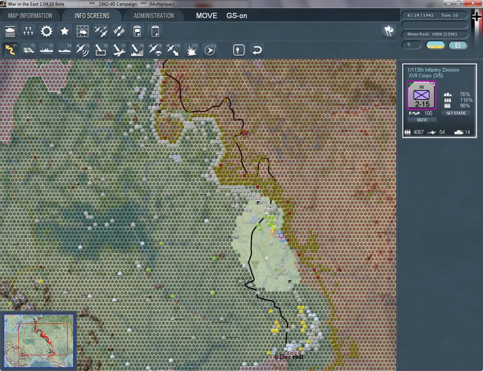Select the F9 air transport parachute mode
483x371 pixels.
[155, 49]
